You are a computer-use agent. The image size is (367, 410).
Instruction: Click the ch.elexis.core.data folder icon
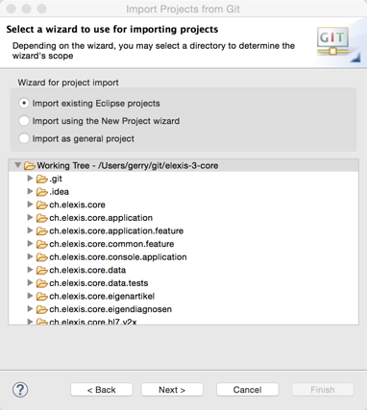pyautogui.click(x=41, y=270)
